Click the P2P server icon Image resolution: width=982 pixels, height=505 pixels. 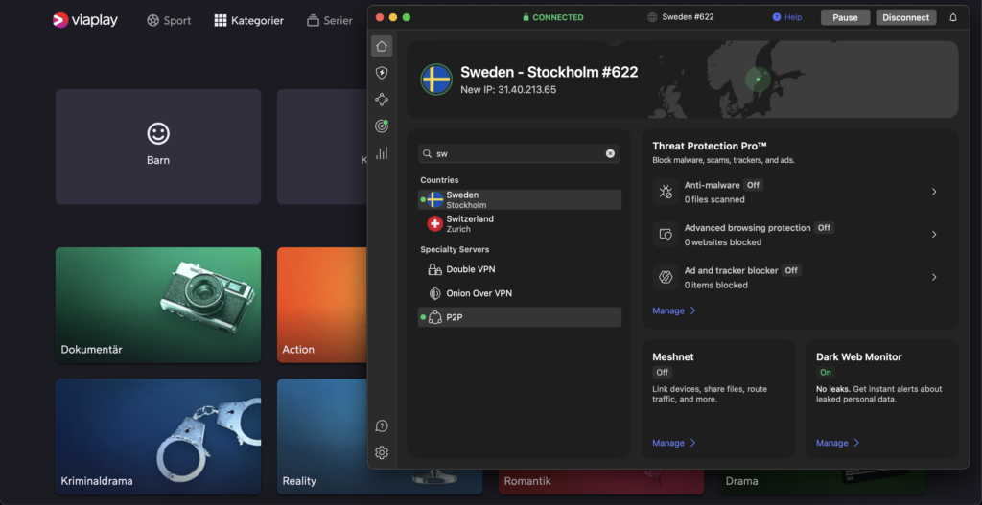(434, 318)
